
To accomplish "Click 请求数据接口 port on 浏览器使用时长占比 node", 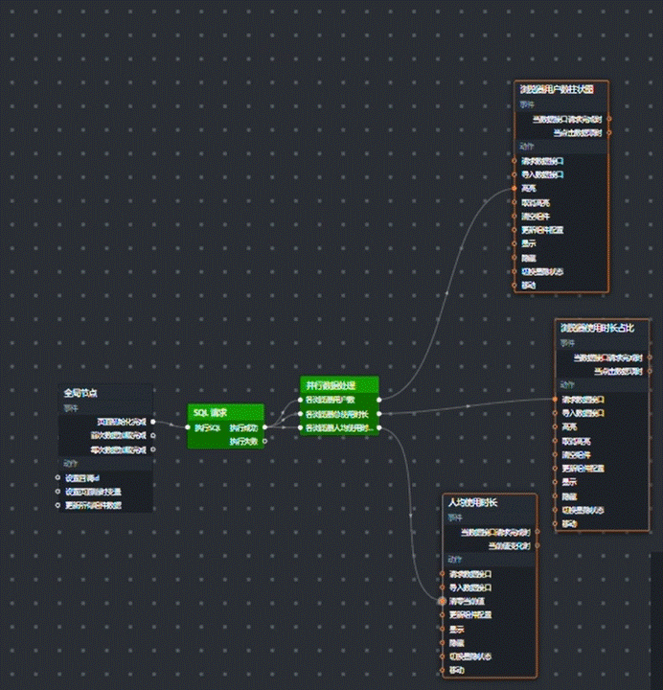I will click(555, 400).
